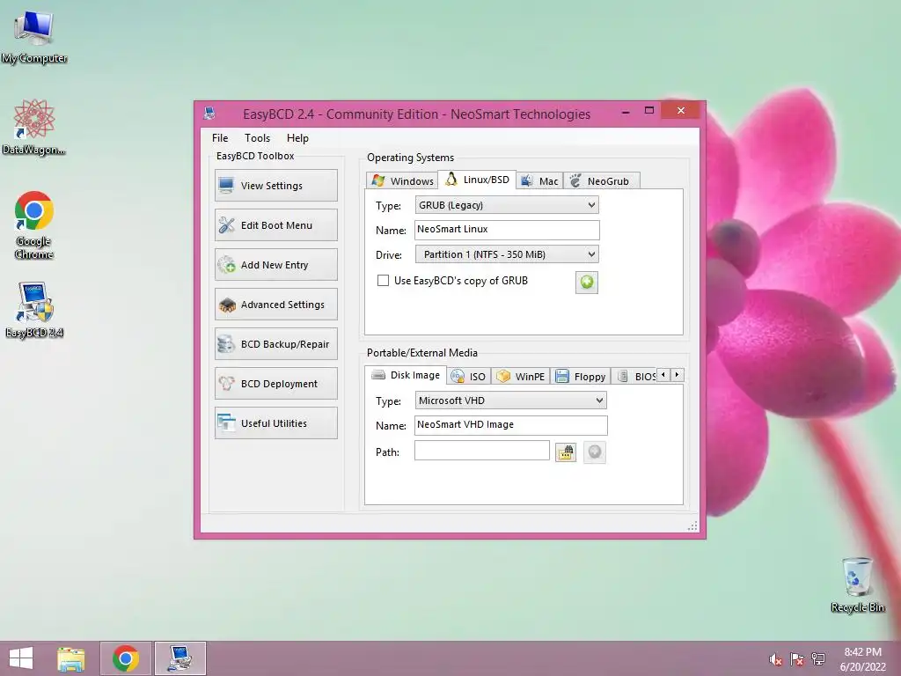The height and width of the screenshot is (676, 901).
Task: Open the File menu
Action: coord(219,138)
